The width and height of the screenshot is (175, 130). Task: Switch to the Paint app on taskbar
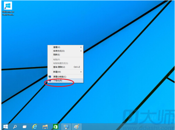pyautogui.click(x=77, y=127)
